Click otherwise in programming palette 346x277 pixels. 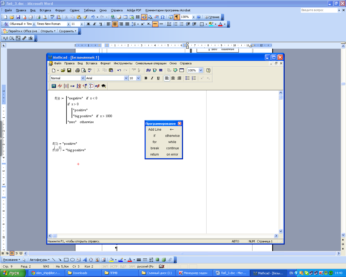pyautogui.click(x=172, y=136)
